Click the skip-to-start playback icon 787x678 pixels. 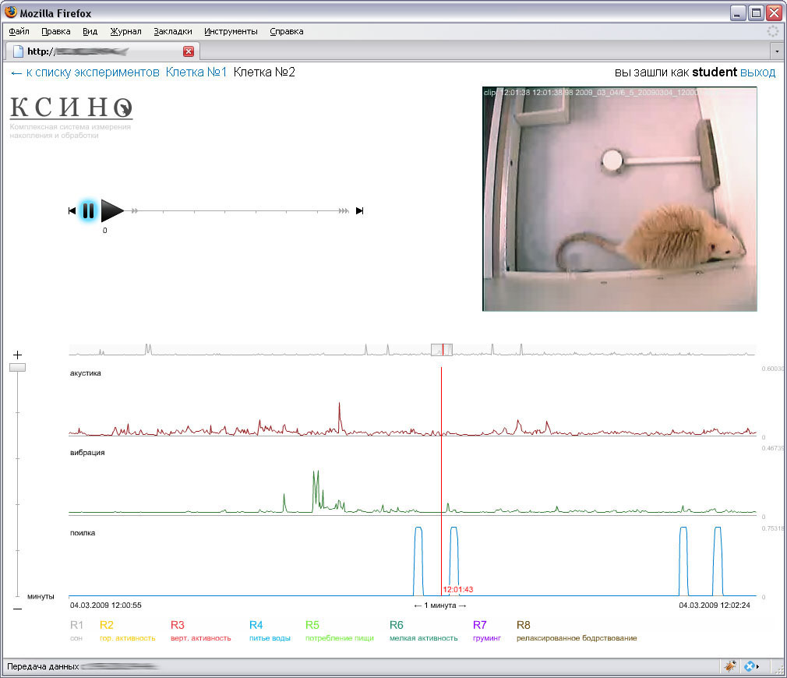(72, 210)
